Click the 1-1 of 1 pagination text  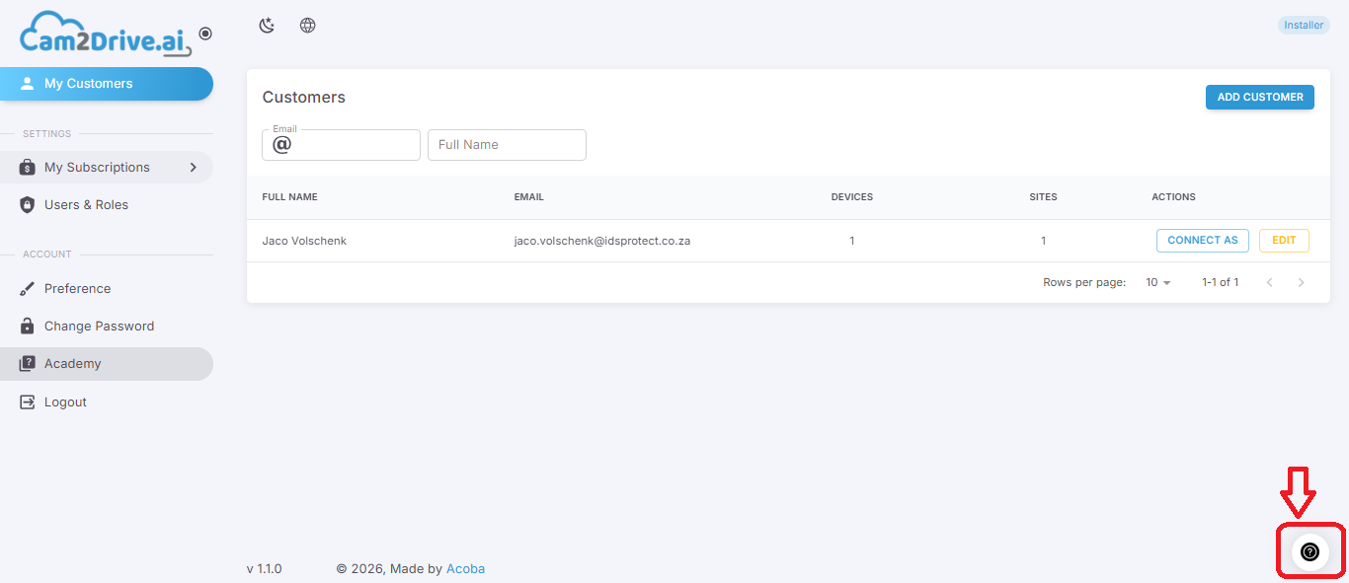point(1221,282)
